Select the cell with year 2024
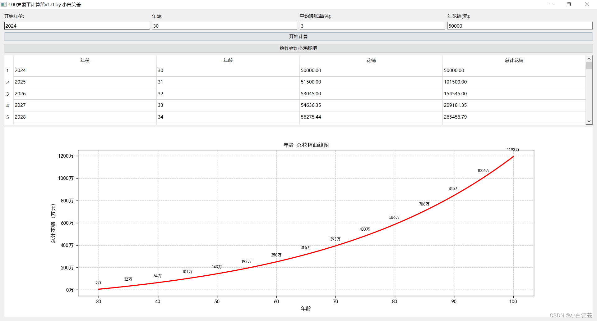The image size is (597, 321). click(x=85, y=70)
